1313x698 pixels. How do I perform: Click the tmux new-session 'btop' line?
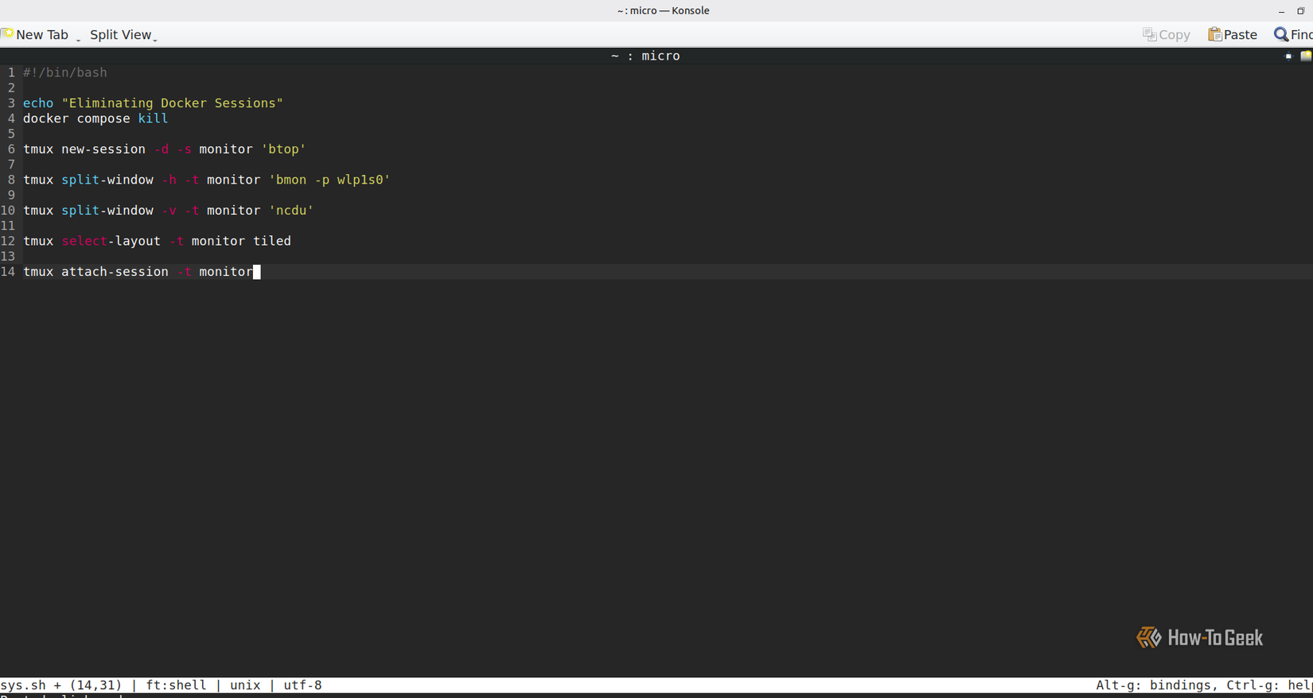point(165,149)
